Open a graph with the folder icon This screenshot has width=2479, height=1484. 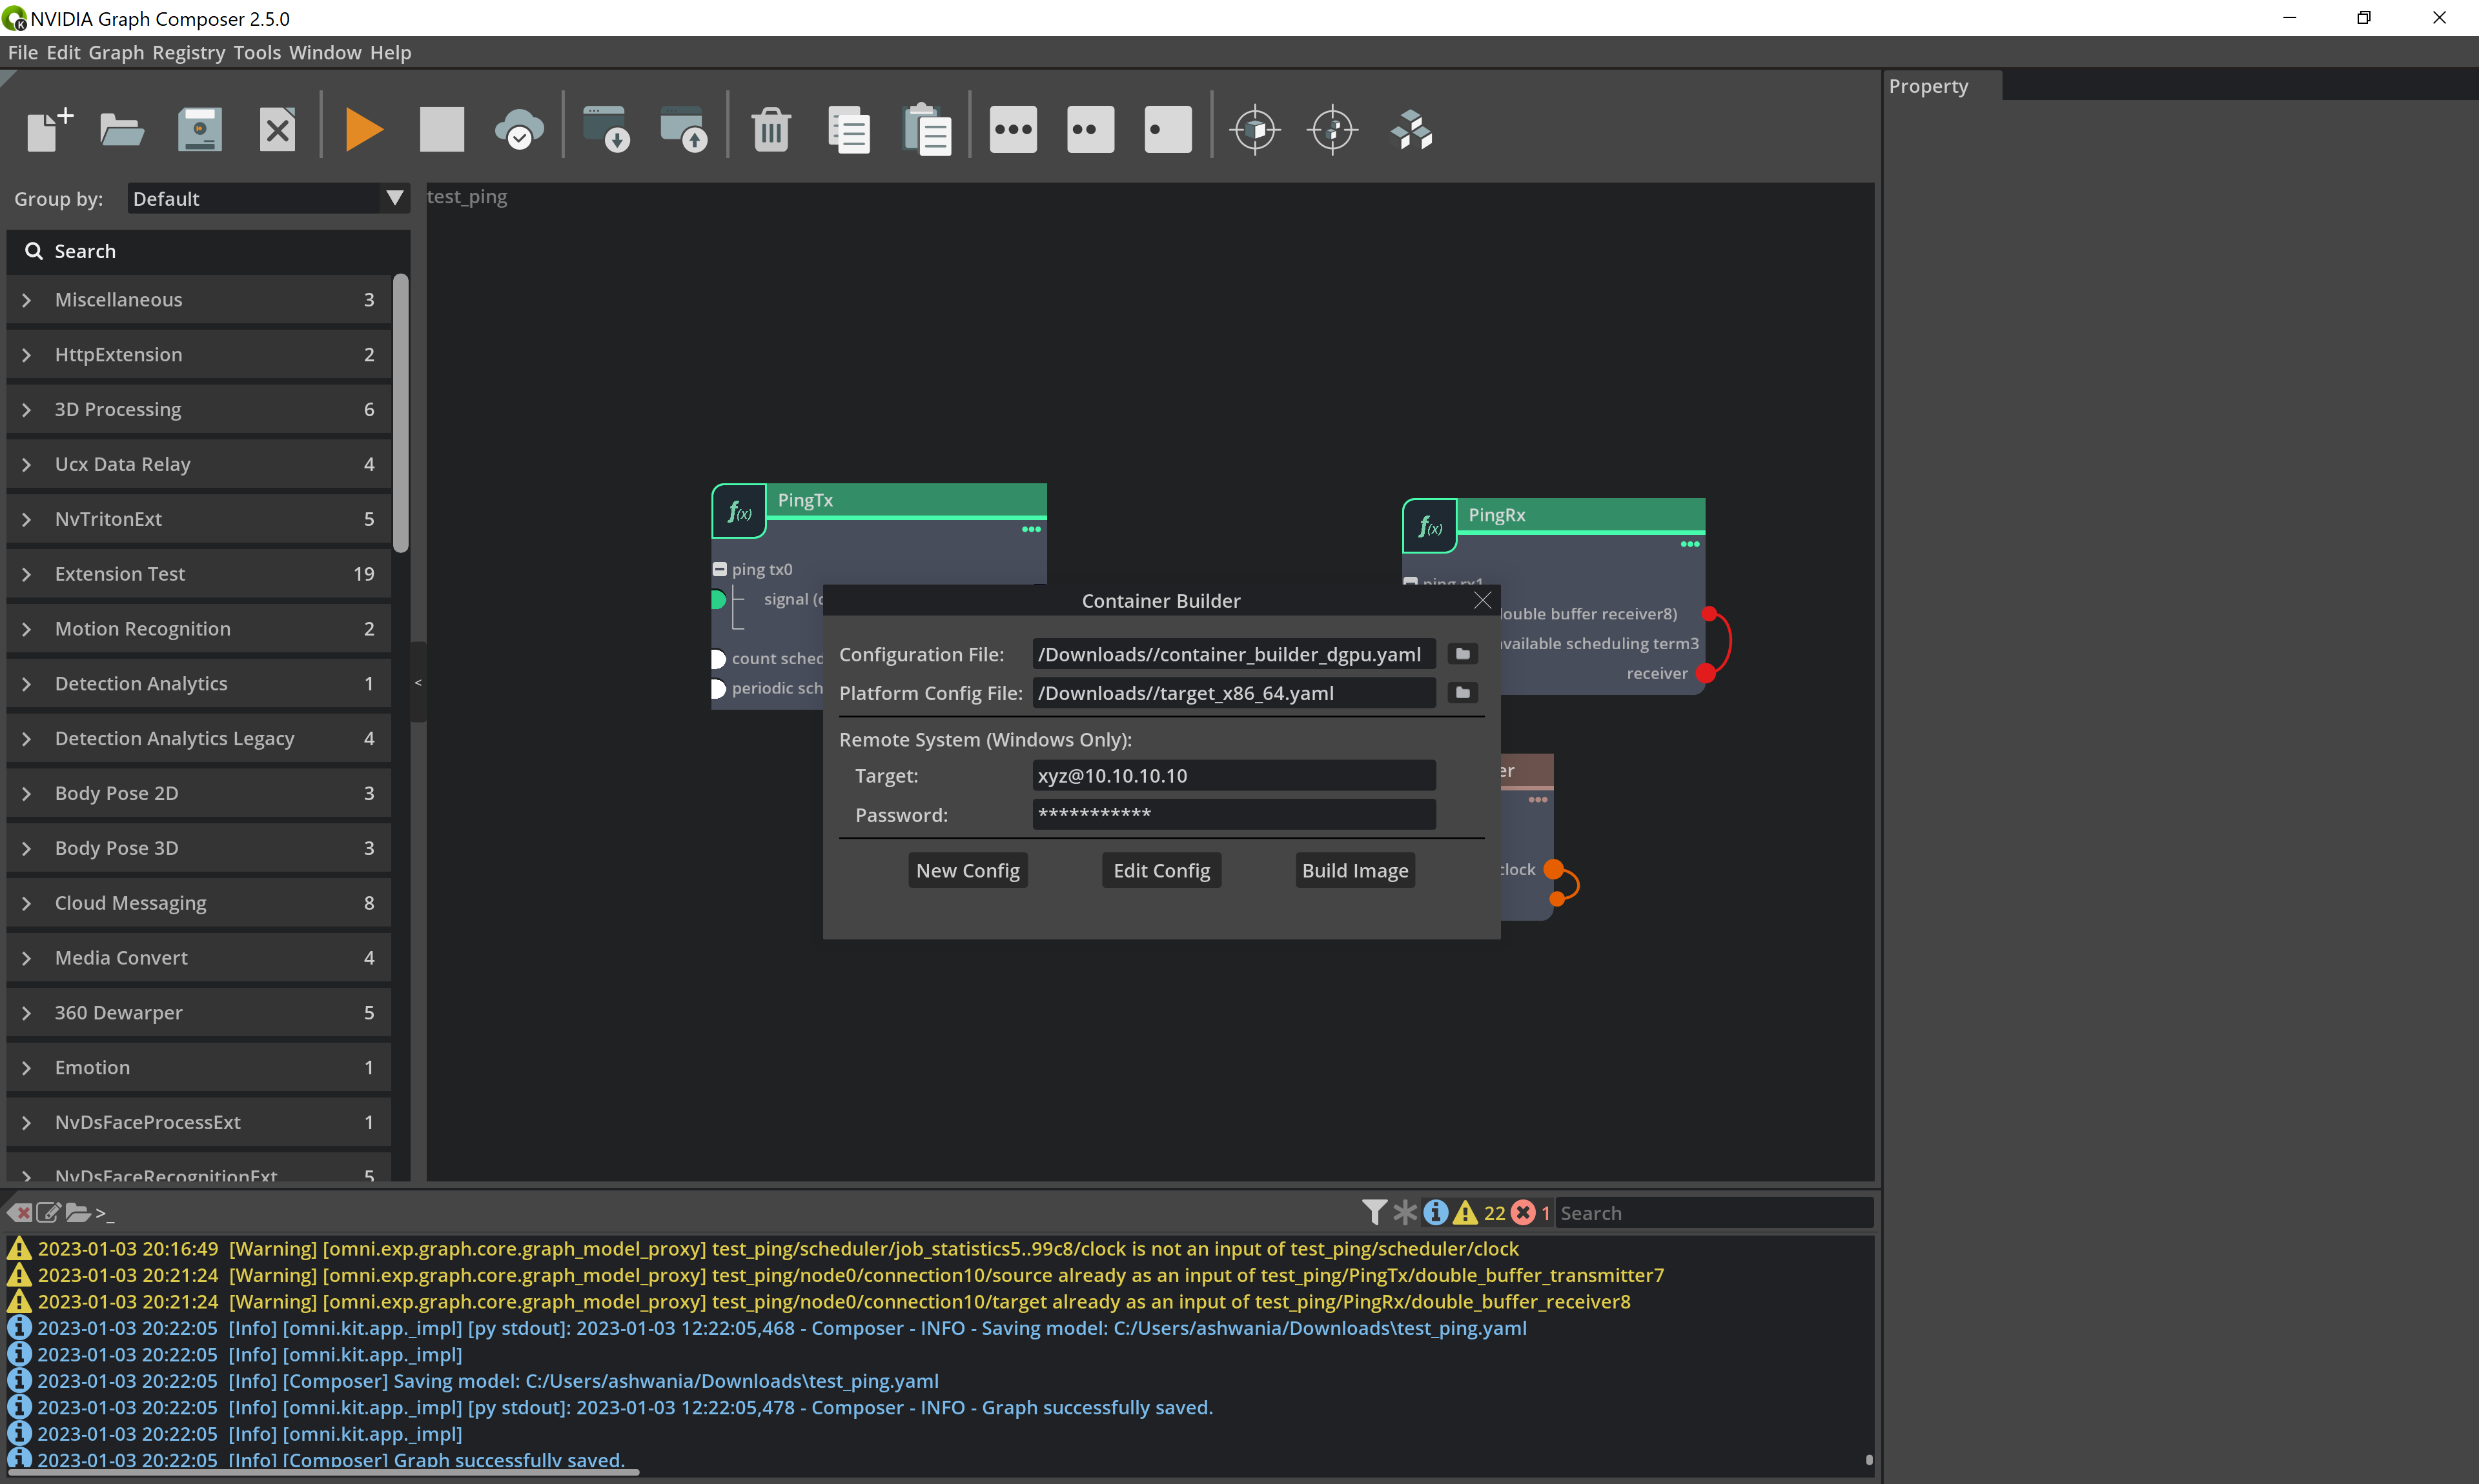(x=122, y=129)
